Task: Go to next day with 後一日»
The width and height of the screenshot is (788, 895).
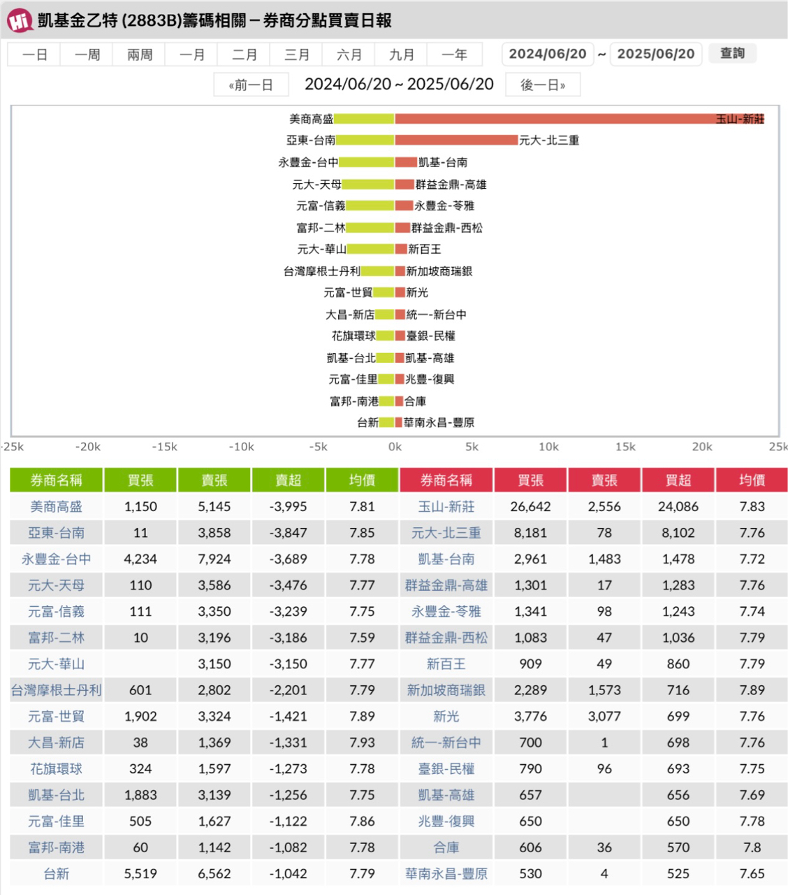Action: point(543,85)
